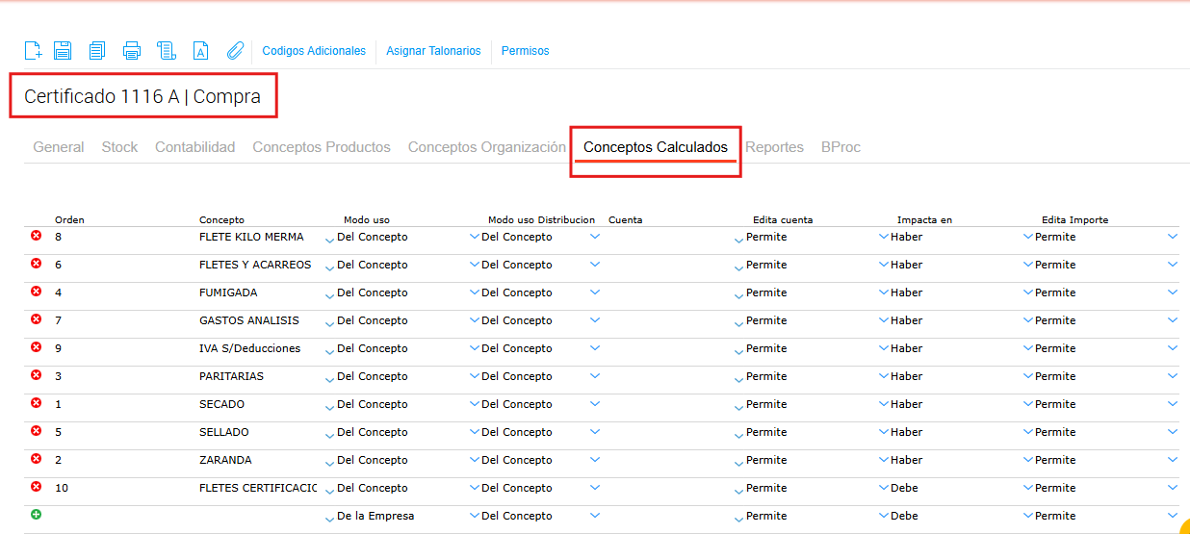The height and width of the screenshot is (534, 1190).
Task: Click the new document icon
Action: (x=33, y=51)
